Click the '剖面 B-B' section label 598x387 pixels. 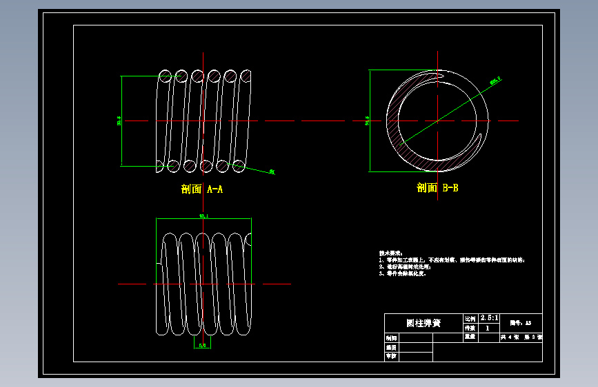pos(437,187)
